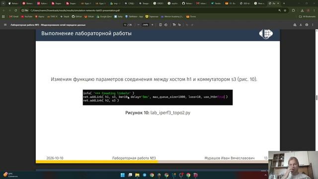
Task: Open the Merion Academy bookmark
Action: [x=172, y=16]
